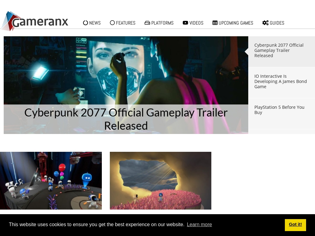This screenshot has height=236, width=315.
Task: Click the Videos play icon
Action: click(x=185, y=23)
